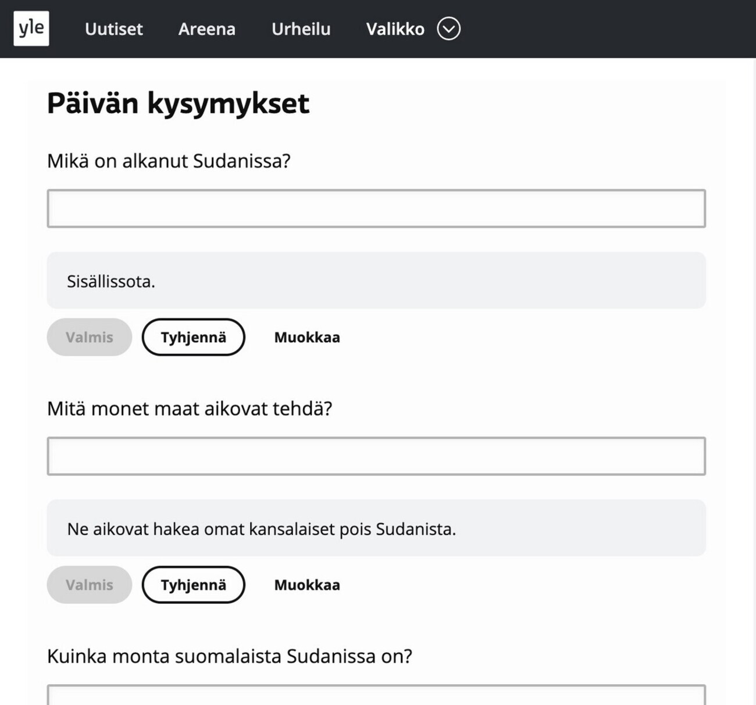Image resolution: width=756 pixels, height=705 pixels.
Task: Click Valmis under the kansalaiset pois Sudanista answer
Action: (90, 585)
